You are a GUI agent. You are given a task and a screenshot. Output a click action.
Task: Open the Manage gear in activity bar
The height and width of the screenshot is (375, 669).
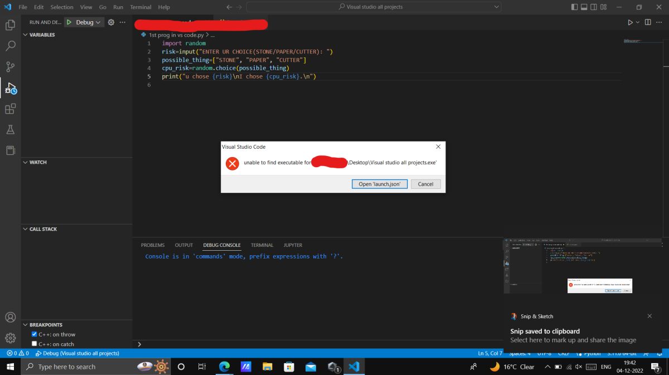pos(10,338)
